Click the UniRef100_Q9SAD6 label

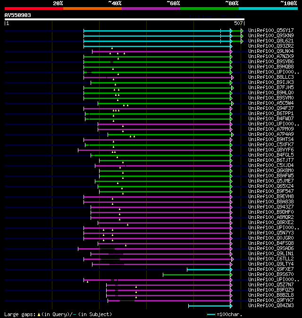pyautogui.click(x=271, y=249)
